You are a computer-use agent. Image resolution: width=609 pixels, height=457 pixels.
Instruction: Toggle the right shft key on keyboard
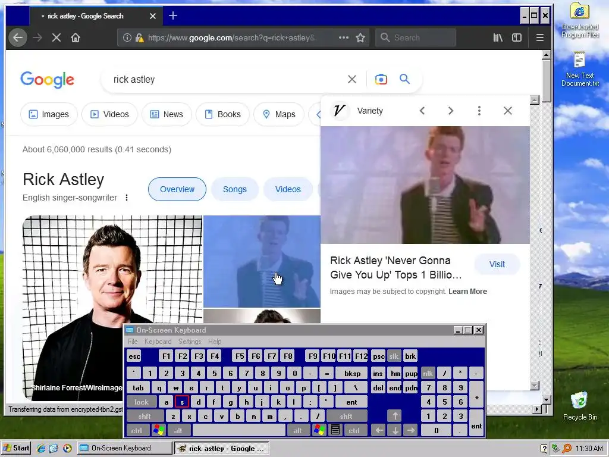coord(346,416)
